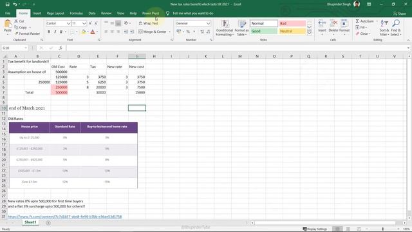Open the General number format dropdown

[x=209, y=23]
